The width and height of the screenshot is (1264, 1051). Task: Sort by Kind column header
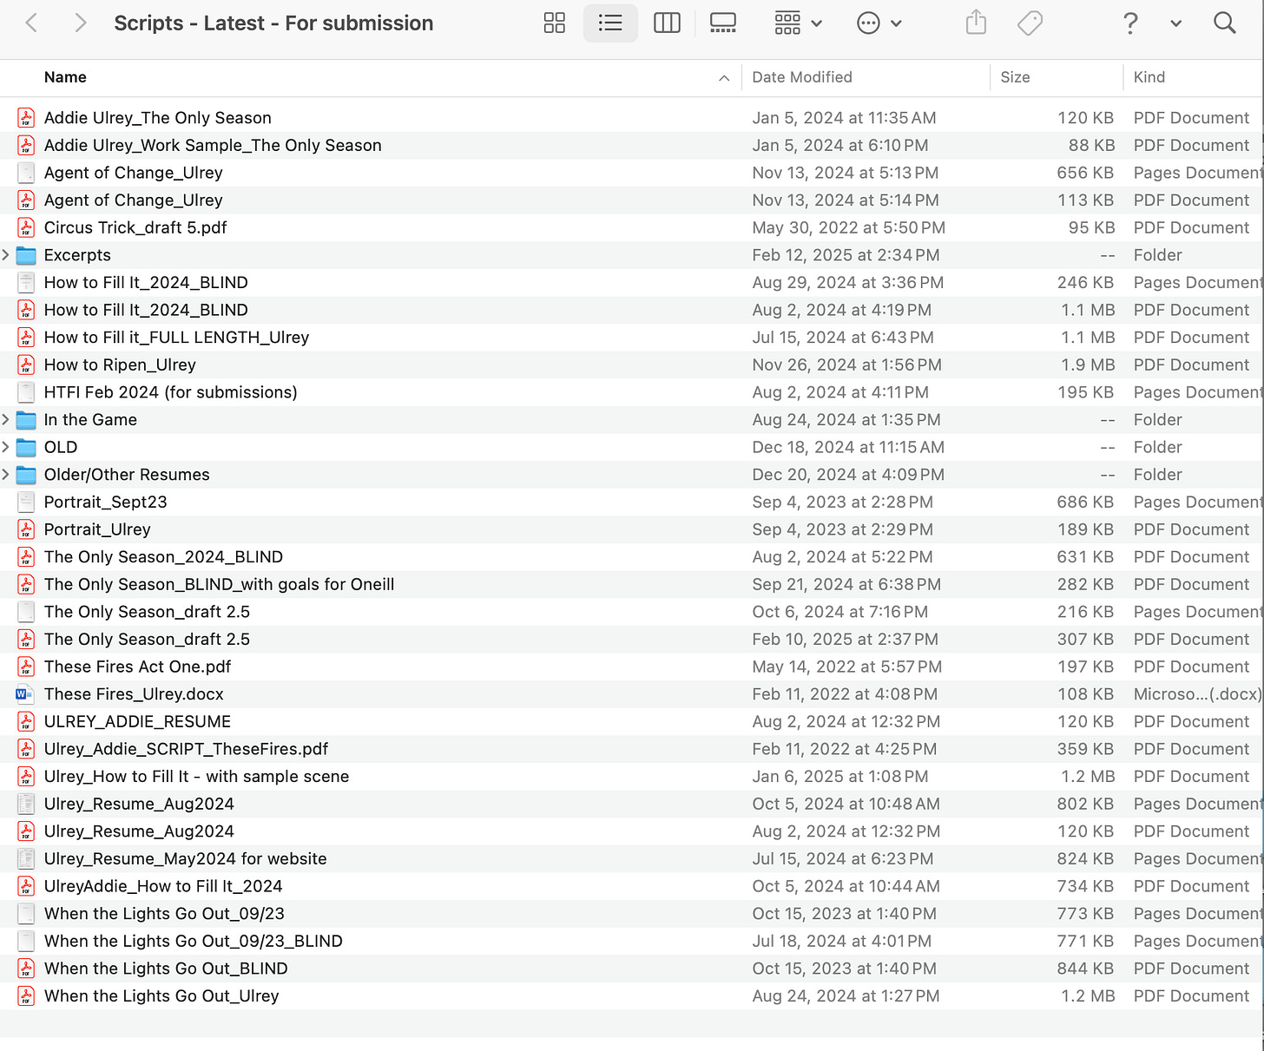[x=1149, y=77]
